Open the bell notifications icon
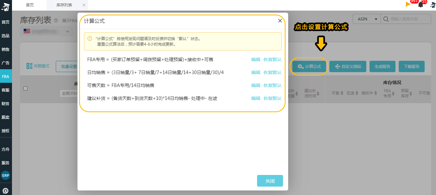 pos(421,5)
